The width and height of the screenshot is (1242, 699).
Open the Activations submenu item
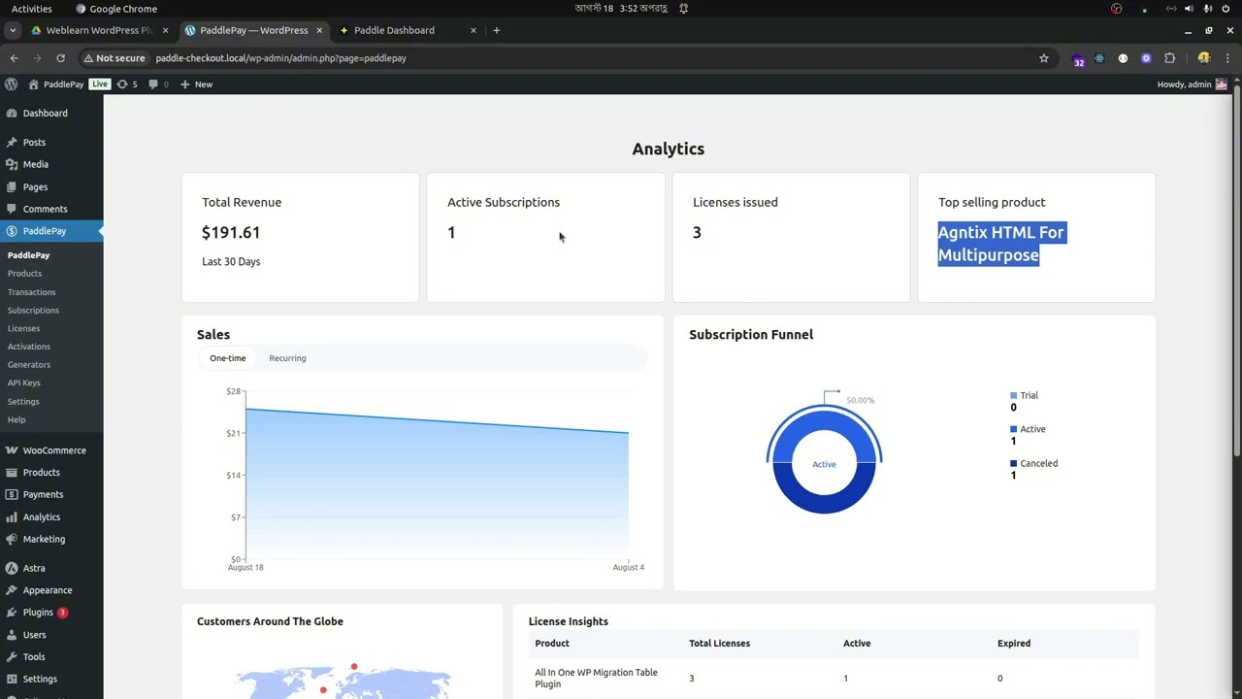(28, 347)
